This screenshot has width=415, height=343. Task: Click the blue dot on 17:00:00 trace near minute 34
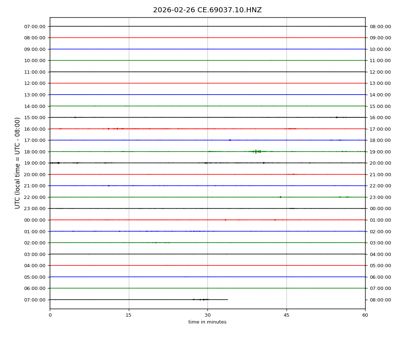point(230,140)
